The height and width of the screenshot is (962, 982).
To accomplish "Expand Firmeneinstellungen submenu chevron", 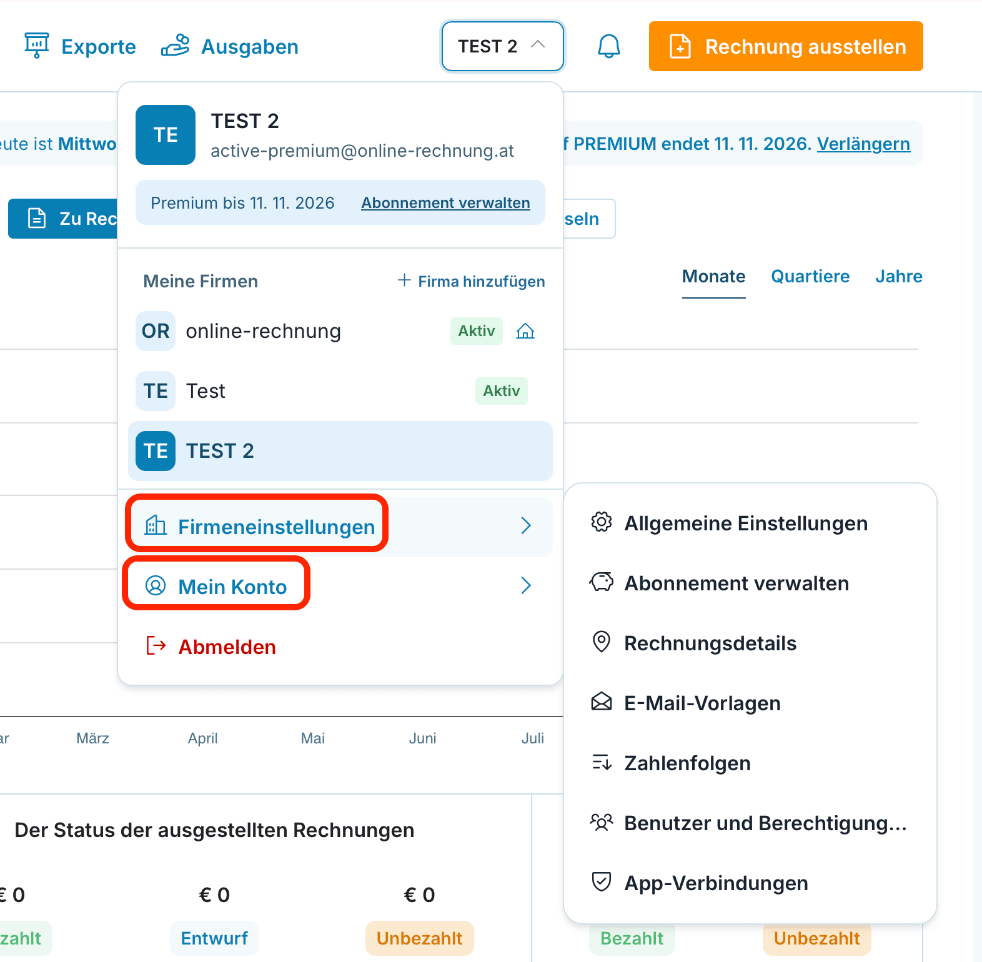I will [526, 526].
